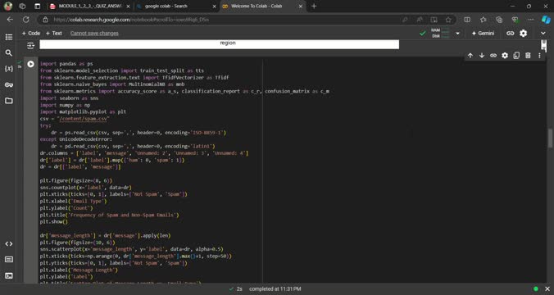Click the share link icon beside Gemini
The width and height of the screenshot is (554, 295).
510,34
